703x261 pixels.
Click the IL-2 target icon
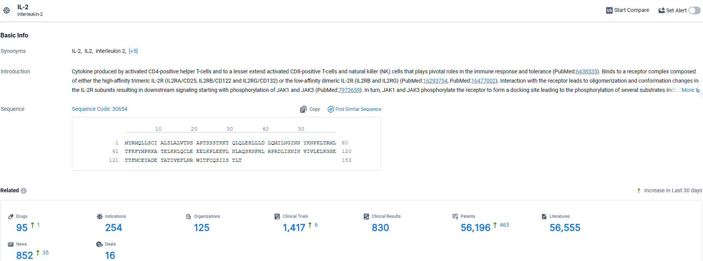click(x=7, y=10)
